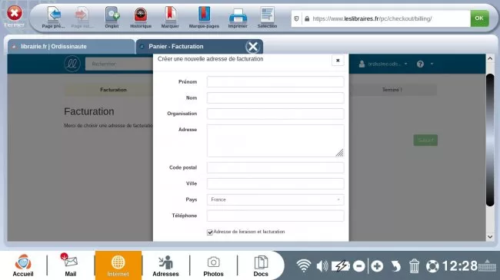The image size is (500, 280).
Task: Open Accueil from the bottom bar
Action: [23, 265]
